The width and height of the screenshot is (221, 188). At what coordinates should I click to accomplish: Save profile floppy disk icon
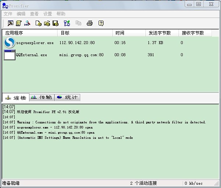click(x=56, y=23)
